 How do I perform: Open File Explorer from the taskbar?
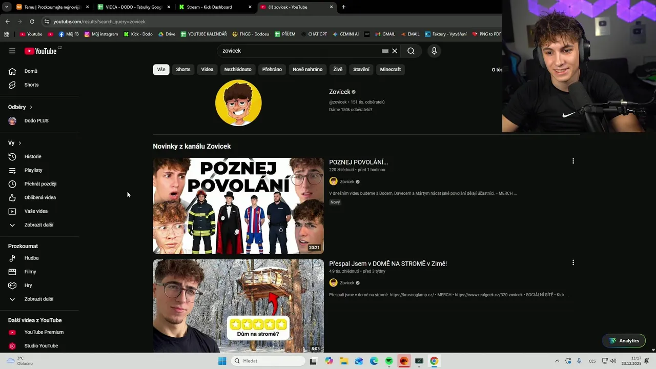point(344,361)
